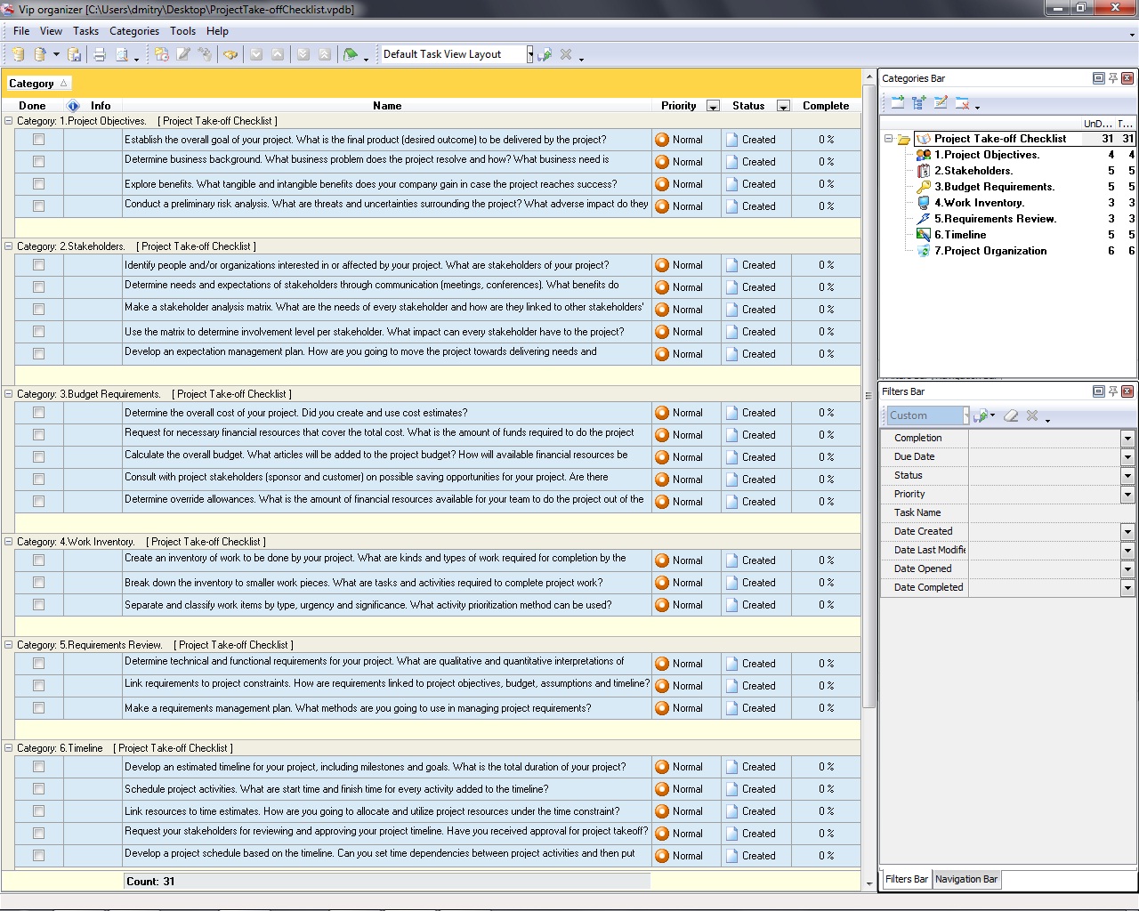
Task: Open the Categories menu
Action: tap(133, 31)
